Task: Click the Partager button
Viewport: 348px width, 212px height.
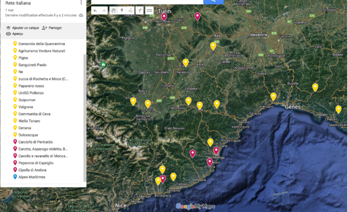Action: click(x=52, y=28)
